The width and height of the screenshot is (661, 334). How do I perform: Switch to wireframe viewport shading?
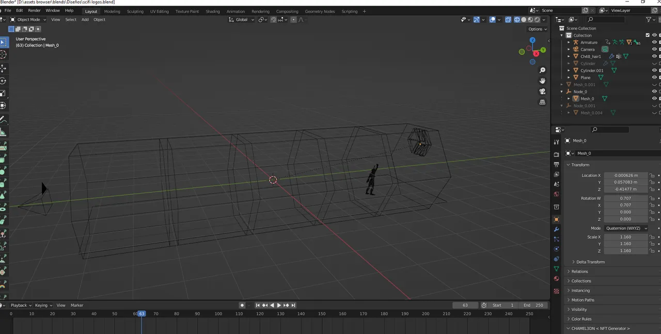[516, 20]
